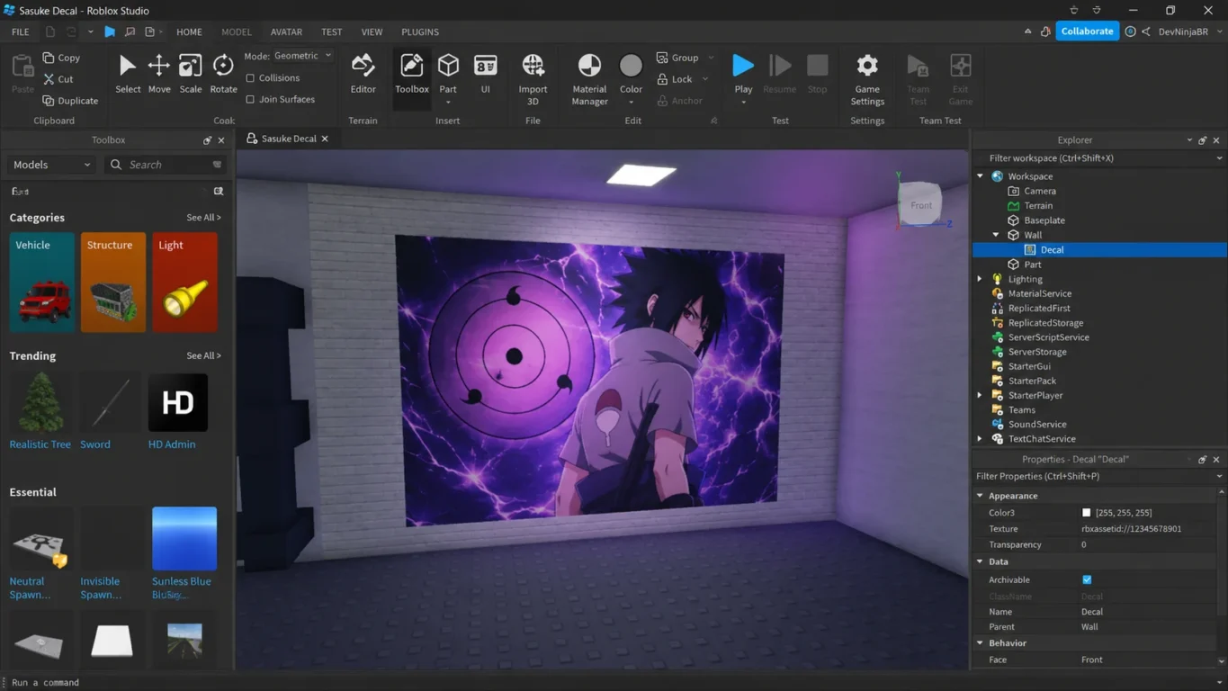The height and width of the screenshot is (691, 1228).
Task: Select the Vehicle category card
Action: [41, 283]
